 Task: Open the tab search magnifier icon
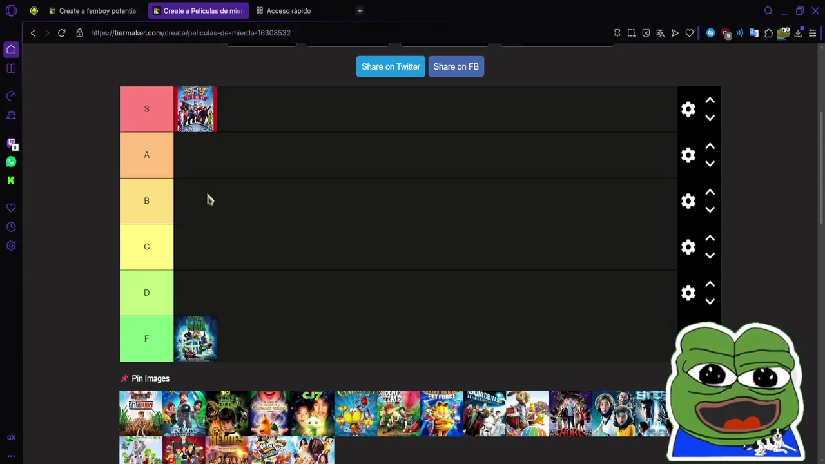tap(768, 11)
